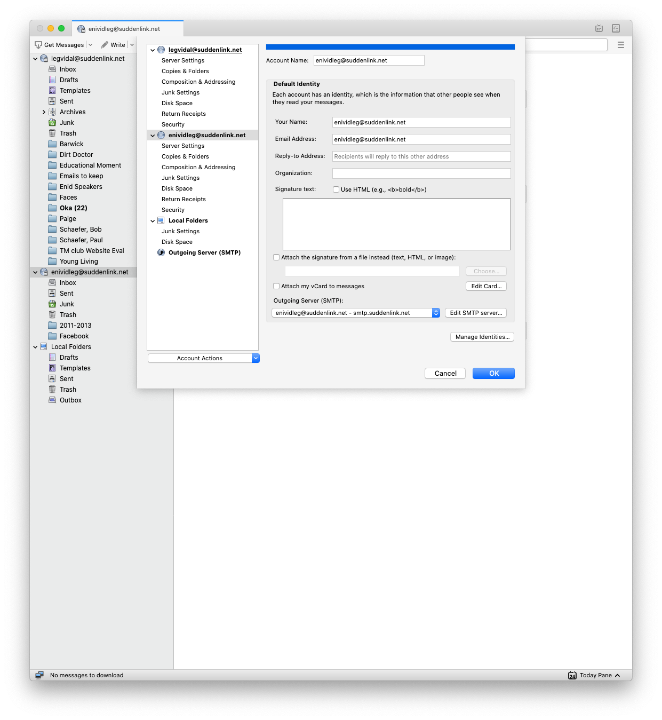Select the enividleg@suddenlink.net tab
Image resolution: width=662 pixels, height=720 pixels.
point(127,29)
